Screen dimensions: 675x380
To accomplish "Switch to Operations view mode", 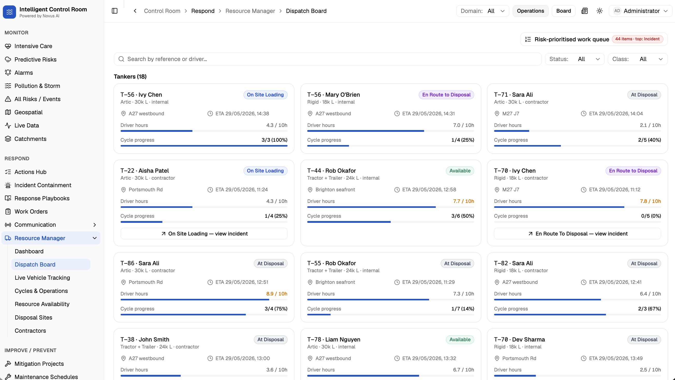I will coord(530,11).
